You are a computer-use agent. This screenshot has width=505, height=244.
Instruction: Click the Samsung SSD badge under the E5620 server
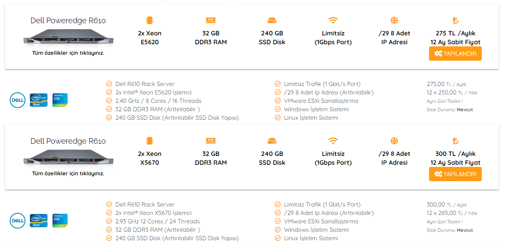(60, 100)
